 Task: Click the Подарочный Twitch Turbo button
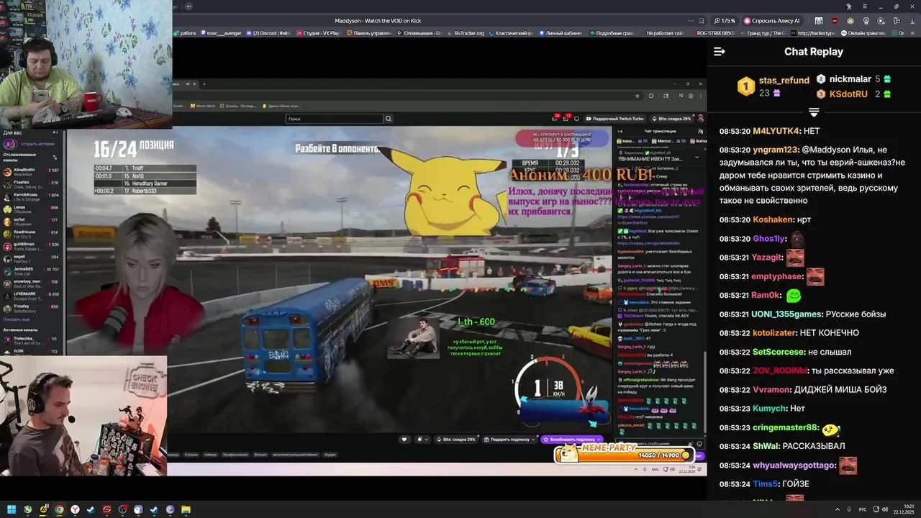pos(614,119)
